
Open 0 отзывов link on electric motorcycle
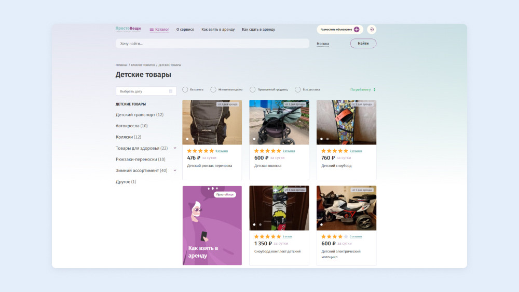[356, 236]
